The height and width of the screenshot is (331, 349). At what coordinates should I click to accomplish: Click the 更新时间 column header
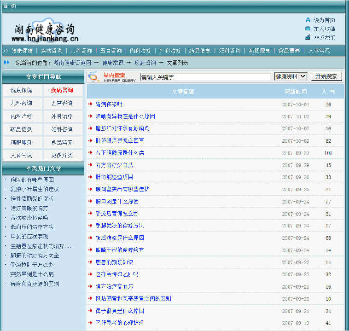[x=296, y=92]
